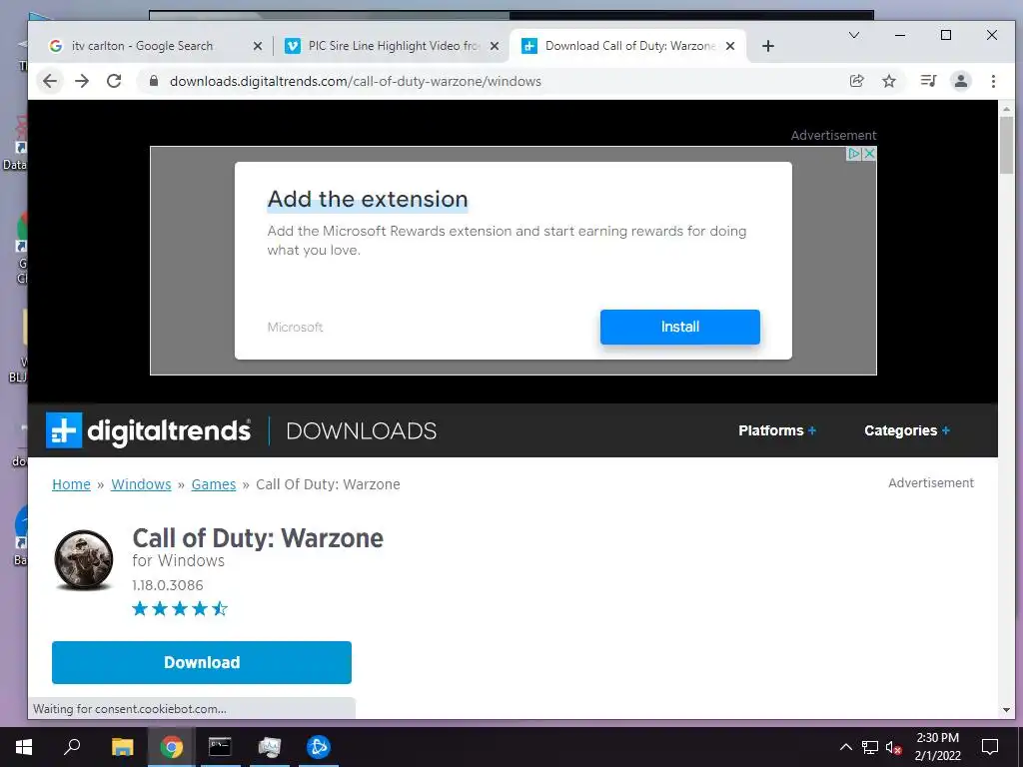Close the Microsoft Rewards advertisement
This screenshot has height=767, width=1023.
point(869,154)
